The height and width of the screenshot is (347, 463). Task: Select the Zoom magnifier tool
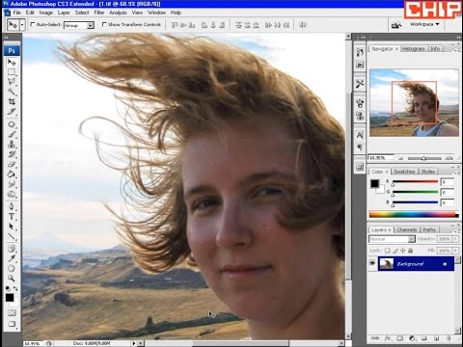tap(12, 279)
